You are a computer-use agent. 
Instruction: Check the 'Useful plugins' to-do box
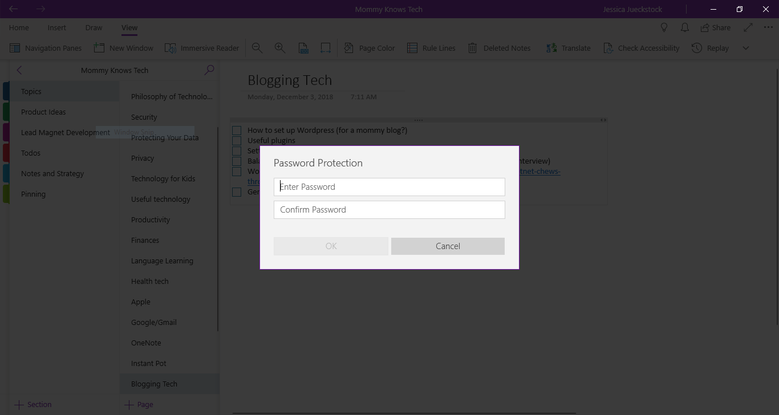(237, 140)
